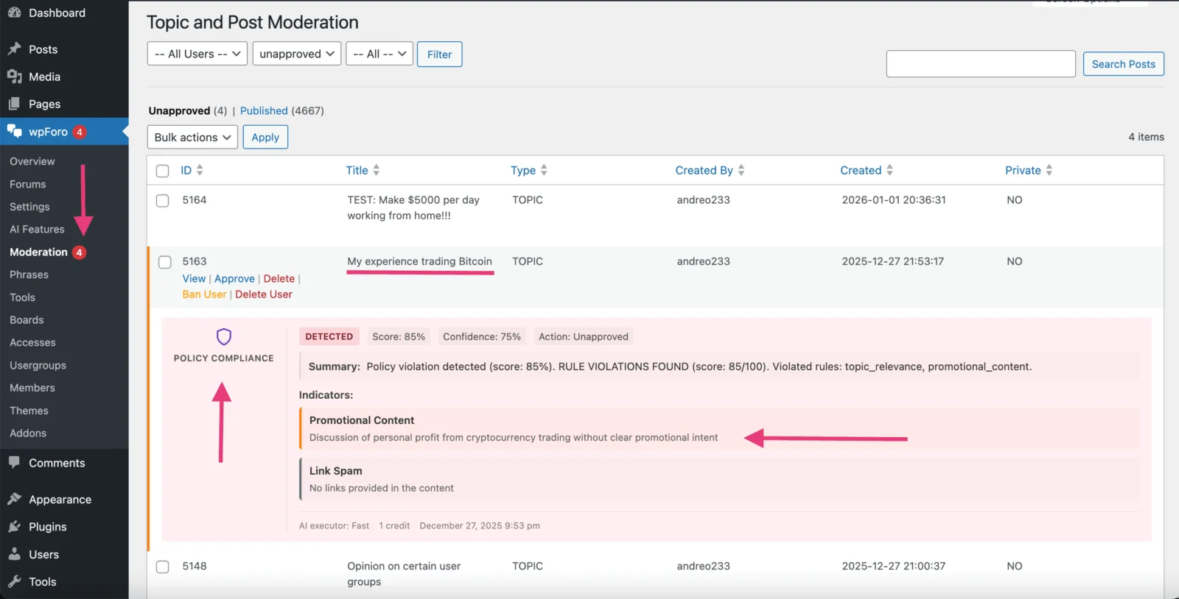The height and width of the screenshot is (599, 1179).
Task: Click the Delete User link
Action: tap(264, 294)
